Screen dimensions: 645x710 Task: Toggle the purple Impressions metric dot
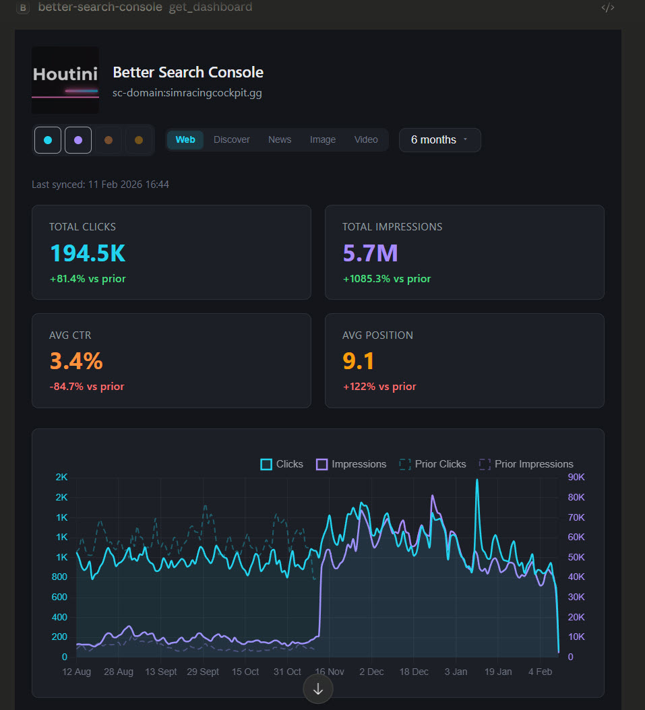pyautogui.click(x=78, y=139)
